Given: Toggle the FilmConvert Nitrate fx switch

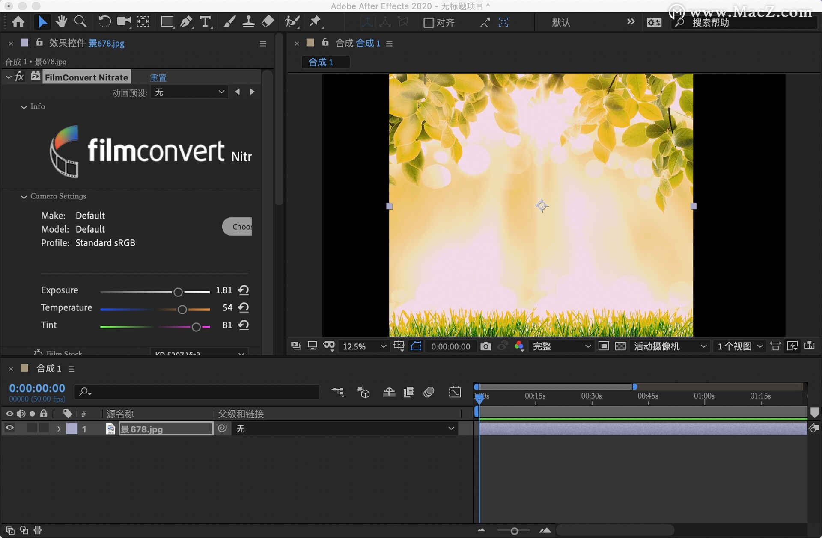Looking at the screenshot, I should (19, 77).
